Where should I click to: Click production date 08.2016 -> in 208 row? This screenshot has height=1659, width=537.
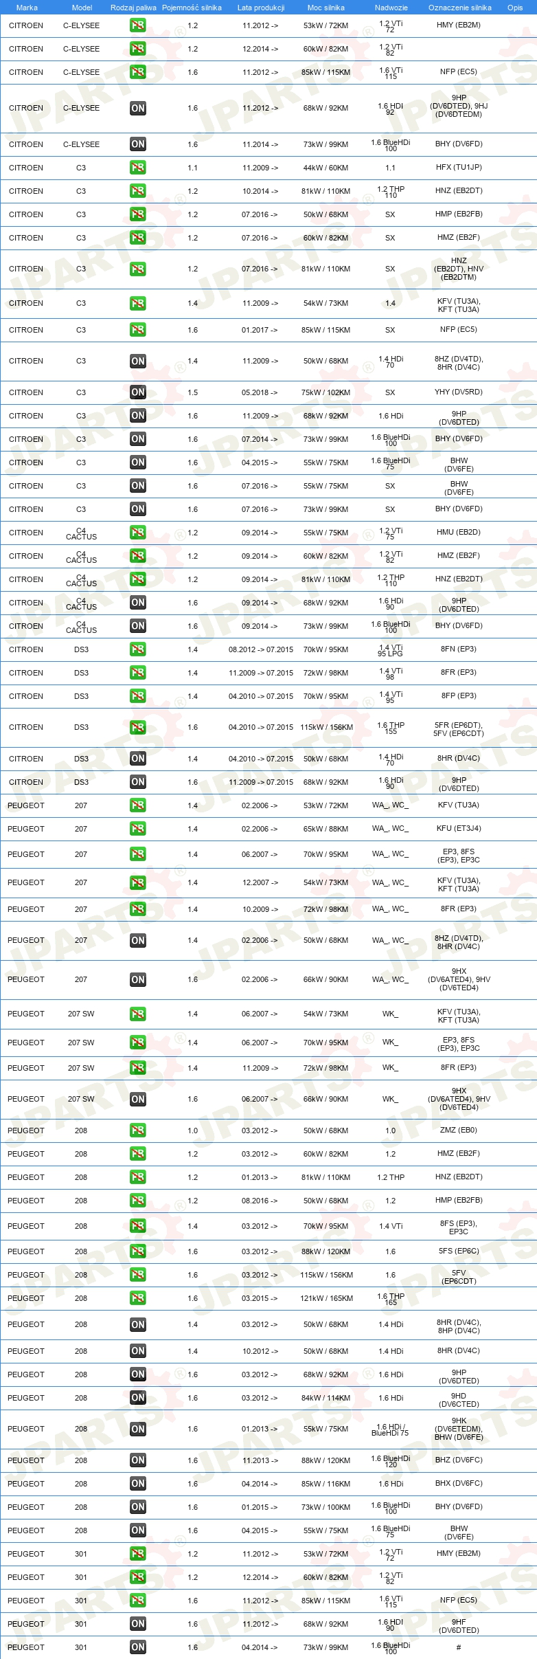pos(260,1201)
